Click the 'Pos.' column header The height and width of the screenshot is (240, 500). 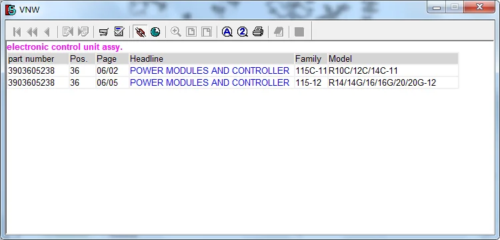(82, 59)
